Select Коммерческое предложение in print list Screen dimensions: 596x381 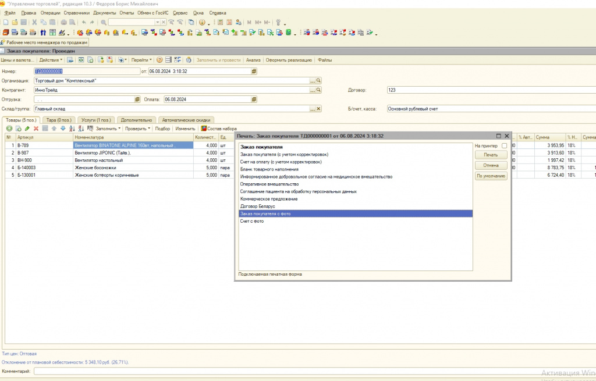tap(268, 199)
